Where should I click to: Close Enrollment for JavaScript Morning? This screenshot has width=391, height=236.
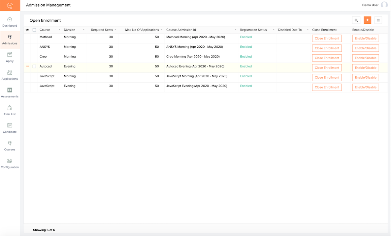(327, 77)
